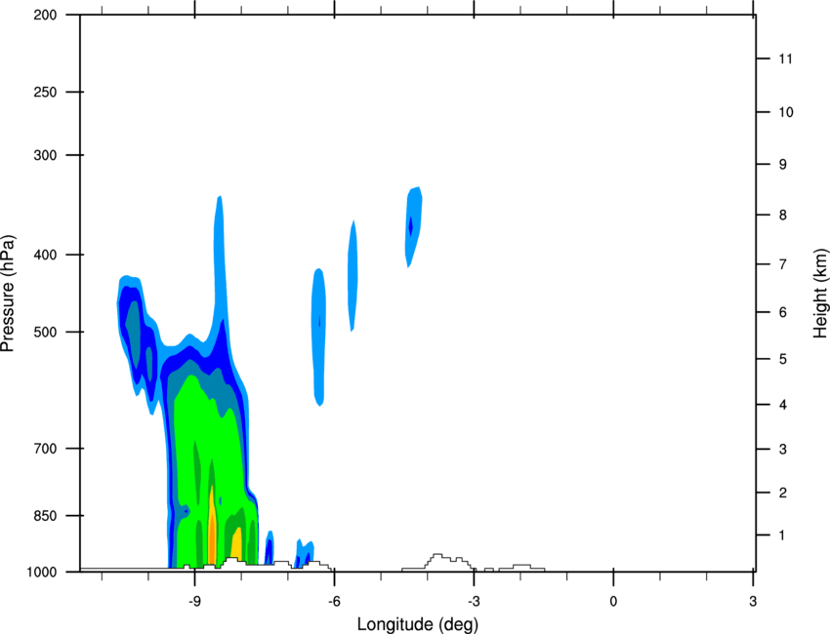Select the 1000 pressure tick label
This screenshot has height=634, width=830.
click(x=42, y=573)
